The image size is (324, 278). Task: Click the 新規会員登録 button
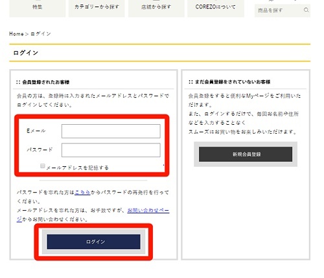tap(246, 154)
